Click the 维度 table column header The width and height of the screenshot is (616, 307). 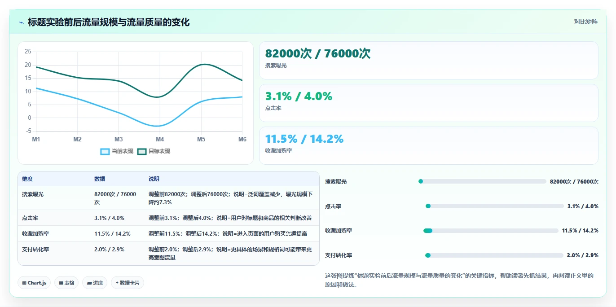point(54,179)
